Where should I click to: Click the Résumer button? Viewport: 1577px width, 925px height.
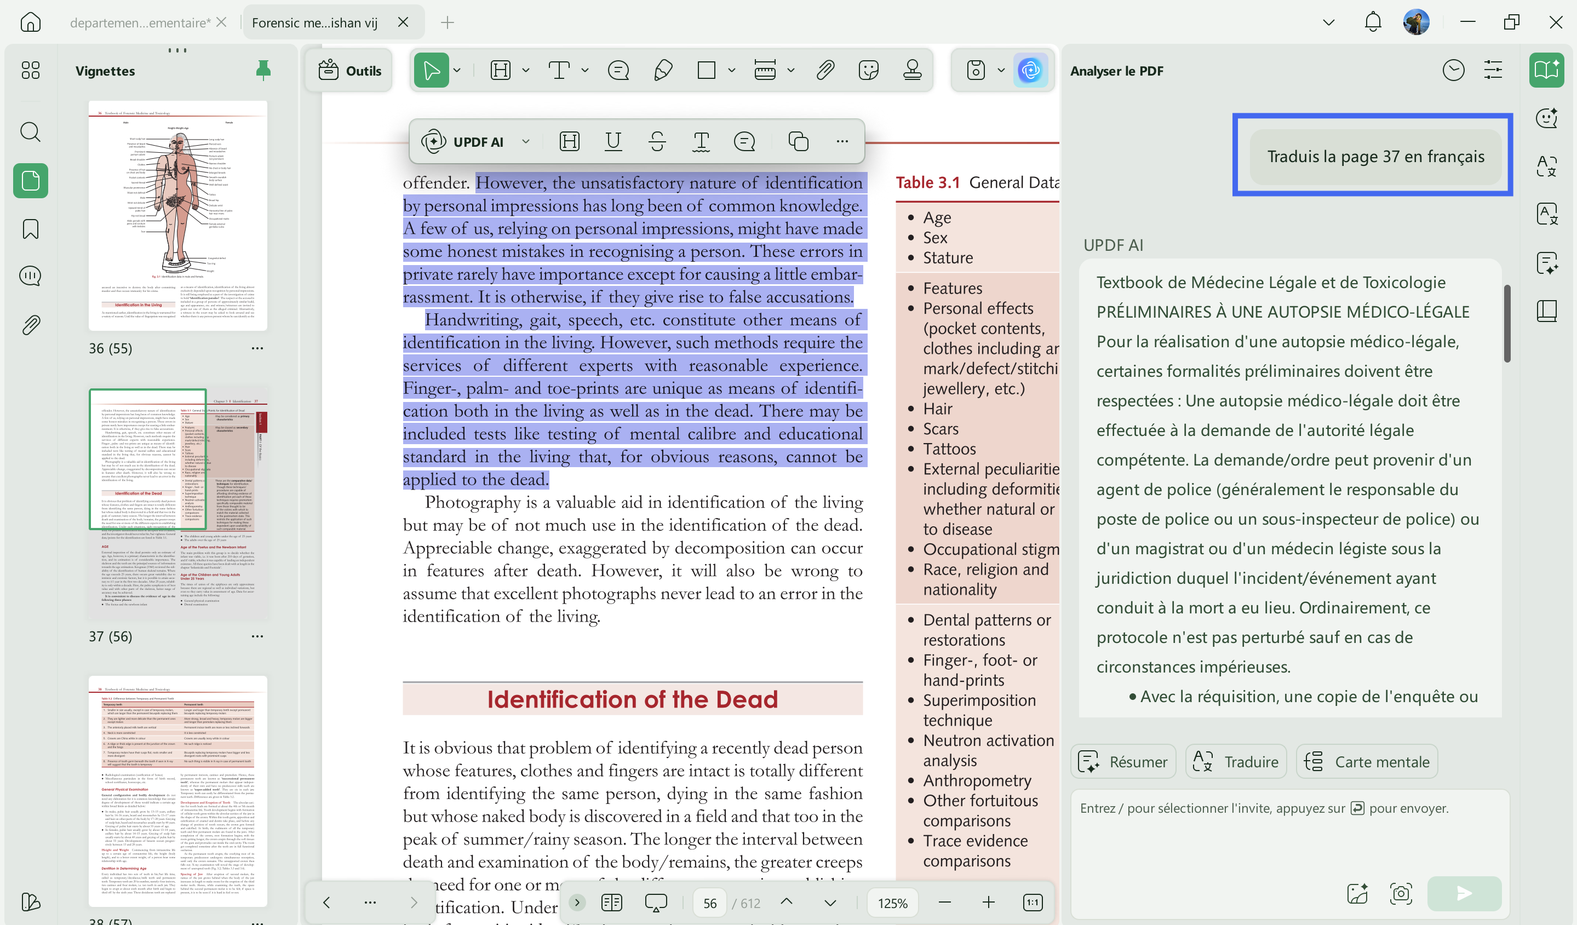point(1123,761)
